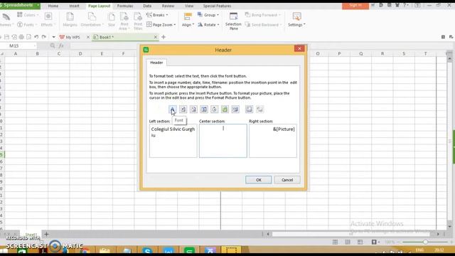Expand the Group dropdown
455x256 pixels.
(x=208, y=15)
